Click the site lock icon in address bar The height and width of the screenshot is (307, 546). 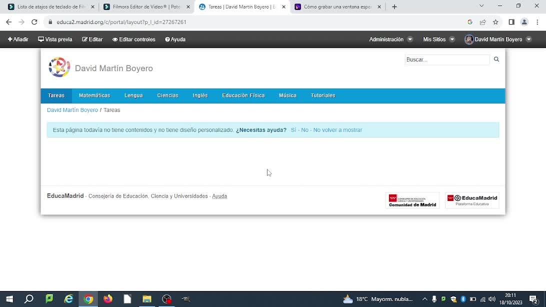(x=50, y=22)
